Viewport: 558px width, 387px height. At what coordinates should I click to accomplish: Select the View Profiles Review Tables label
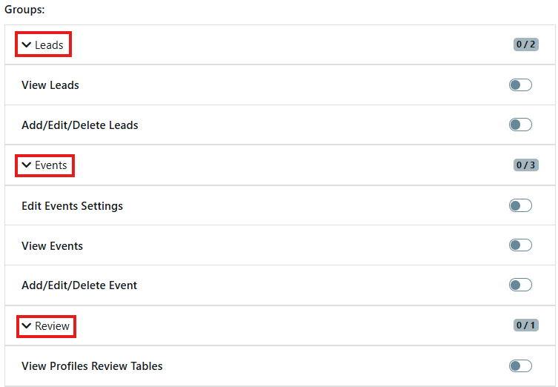coord(92,365)
